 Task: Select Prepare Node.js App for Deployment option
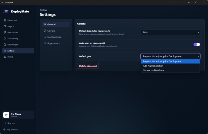tap(170, 61)
